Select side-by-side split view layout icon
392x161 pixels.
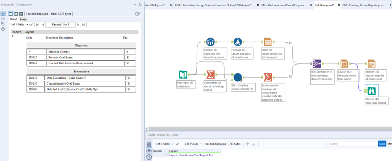click(16, 14)
